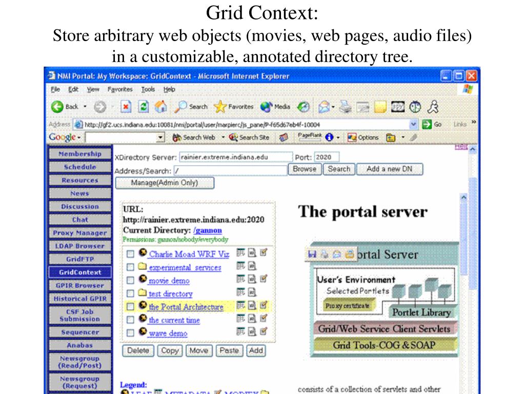
Task: Check the current time checkbox
Action: click(130, 320)
